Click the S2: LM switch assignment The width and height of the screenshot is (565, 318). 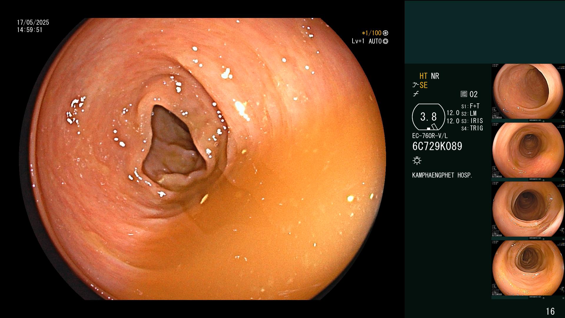pos(469,113)
